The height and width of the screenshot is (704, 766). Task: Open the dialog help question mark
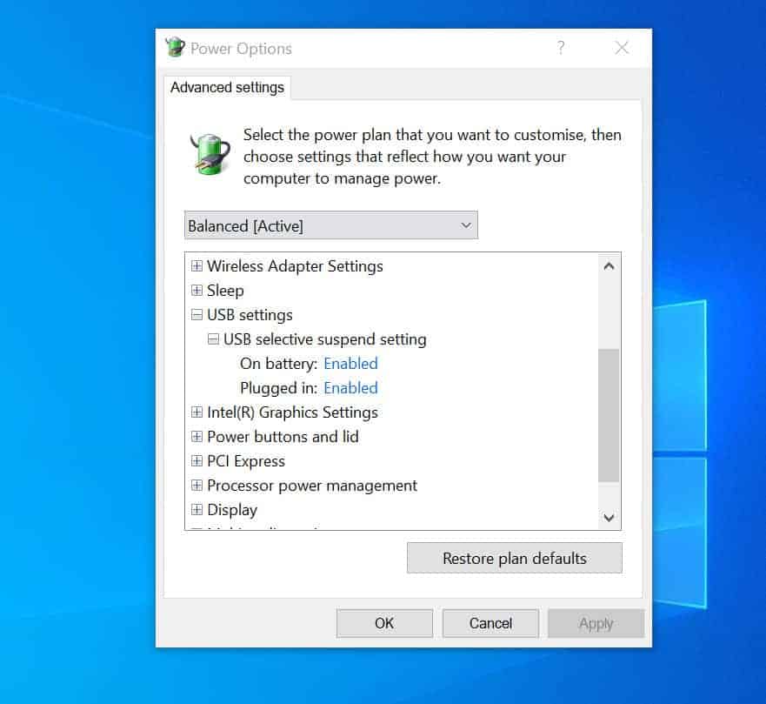pos(561,49)
